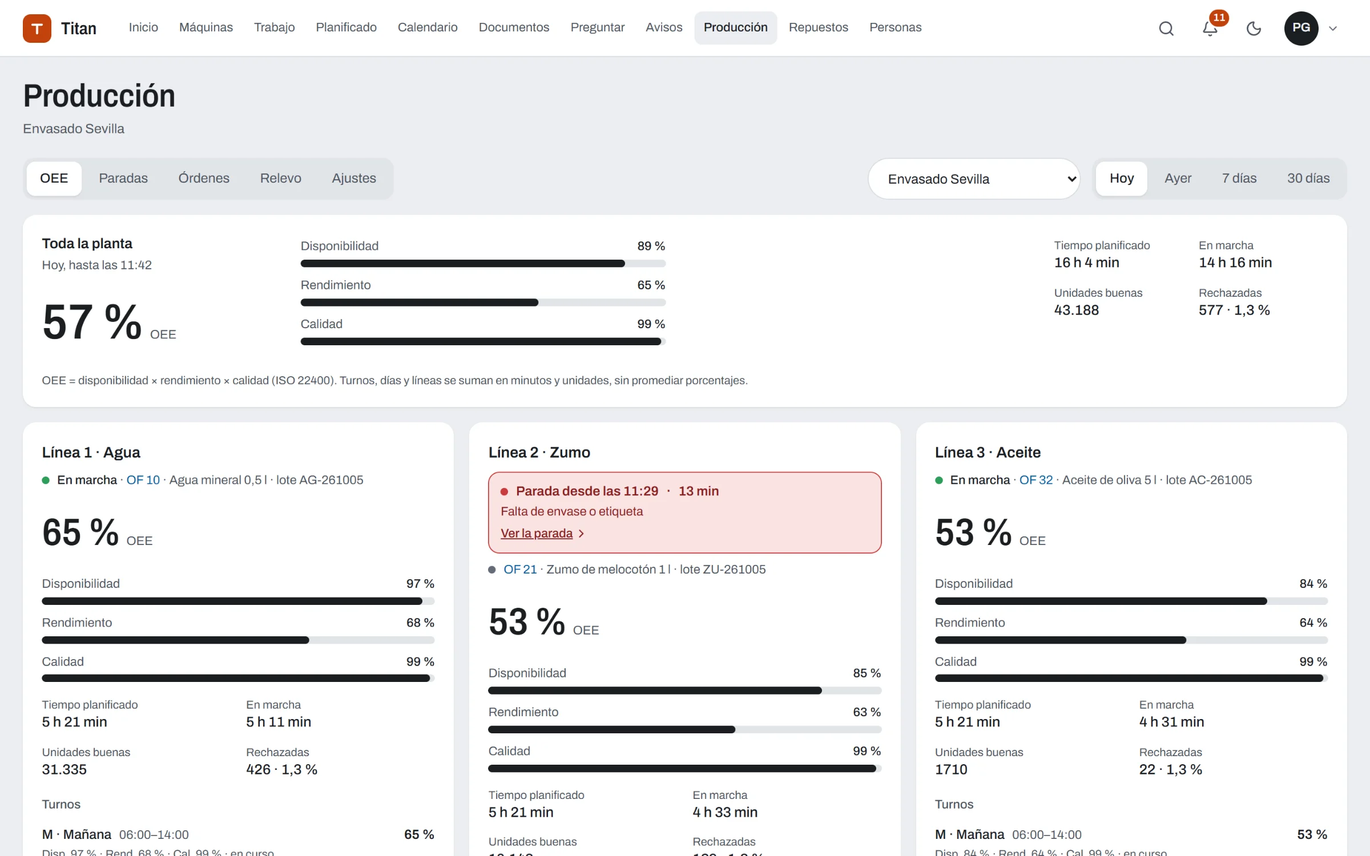This screenshot has height=856, width=1370.
Task: Open Preguntar in the top navigation
Action: point(598,27)
